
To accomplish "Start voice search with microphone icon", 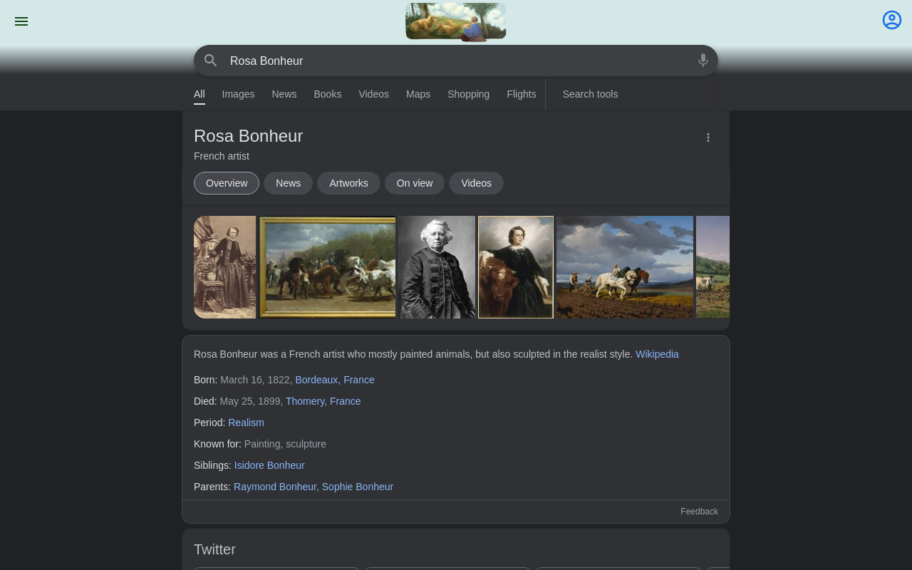I will click(x=703, y=61).
